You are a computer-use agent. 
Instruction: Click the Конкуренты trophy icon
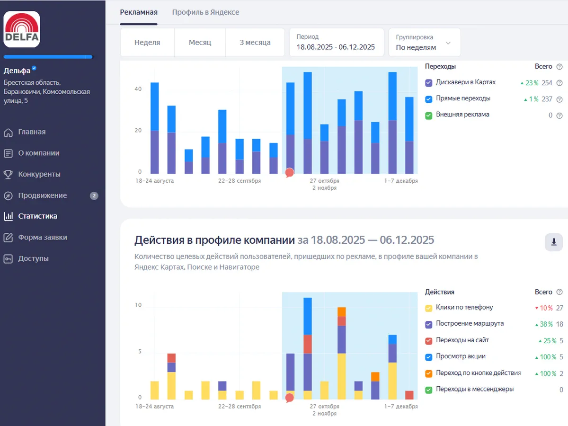pos(8,175)
